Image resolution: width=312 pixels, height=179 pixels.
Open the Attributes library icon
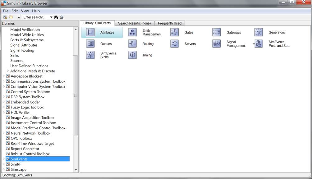coord(90,32)
